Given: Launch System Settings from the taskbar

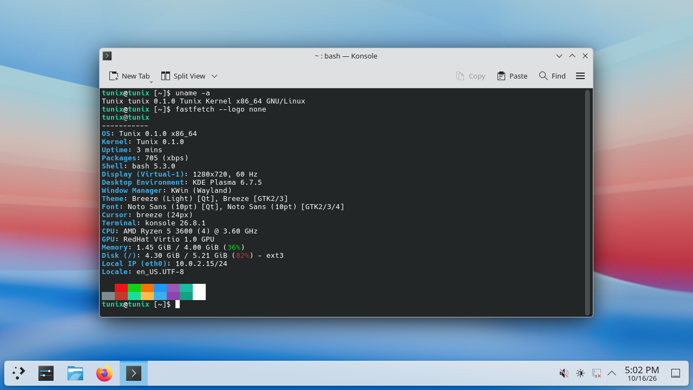Looking at the screenshot, I should point(46,373).
